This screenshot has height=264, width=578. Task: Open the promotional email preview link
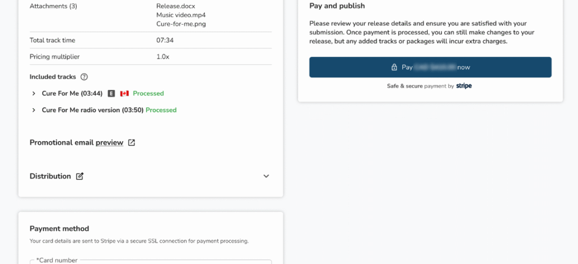click(x=110, y=142)
